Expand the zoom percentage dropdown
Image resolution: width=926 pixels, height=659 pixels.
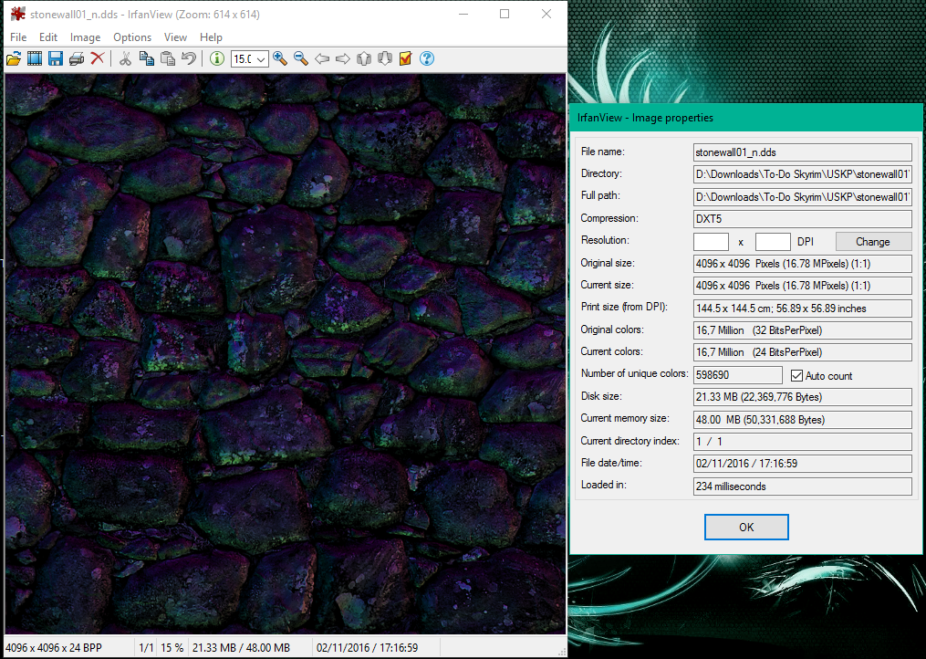(261, 59)
